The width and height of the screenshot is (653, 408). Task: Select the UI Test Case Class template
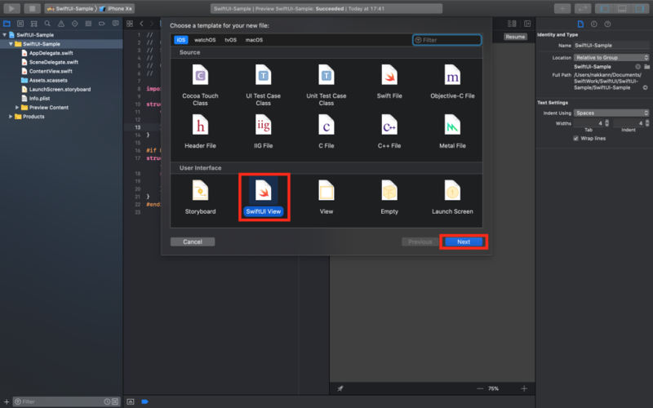click(x=263, y=86)
